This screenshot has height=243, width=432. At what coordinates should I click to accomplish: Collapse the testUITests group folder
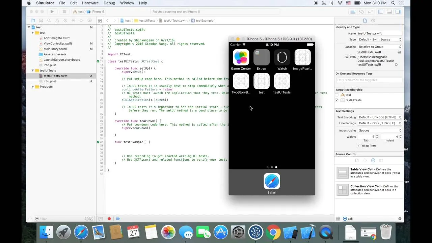tap(33, 71)
